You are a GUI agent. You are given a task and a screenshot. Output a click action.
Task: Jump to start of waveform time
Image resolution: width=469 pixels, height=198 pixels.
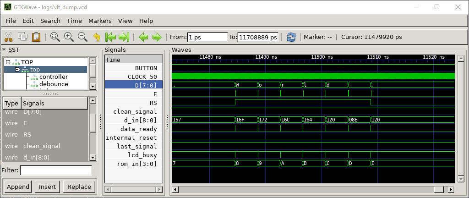[110, 37]
